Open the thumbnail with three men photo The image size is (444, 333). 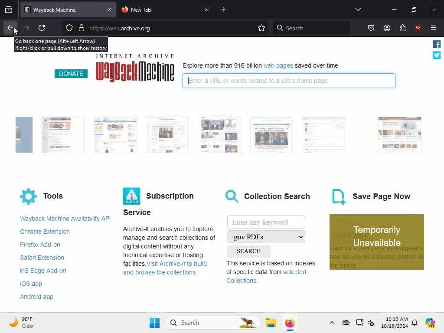tap(271, 135)
